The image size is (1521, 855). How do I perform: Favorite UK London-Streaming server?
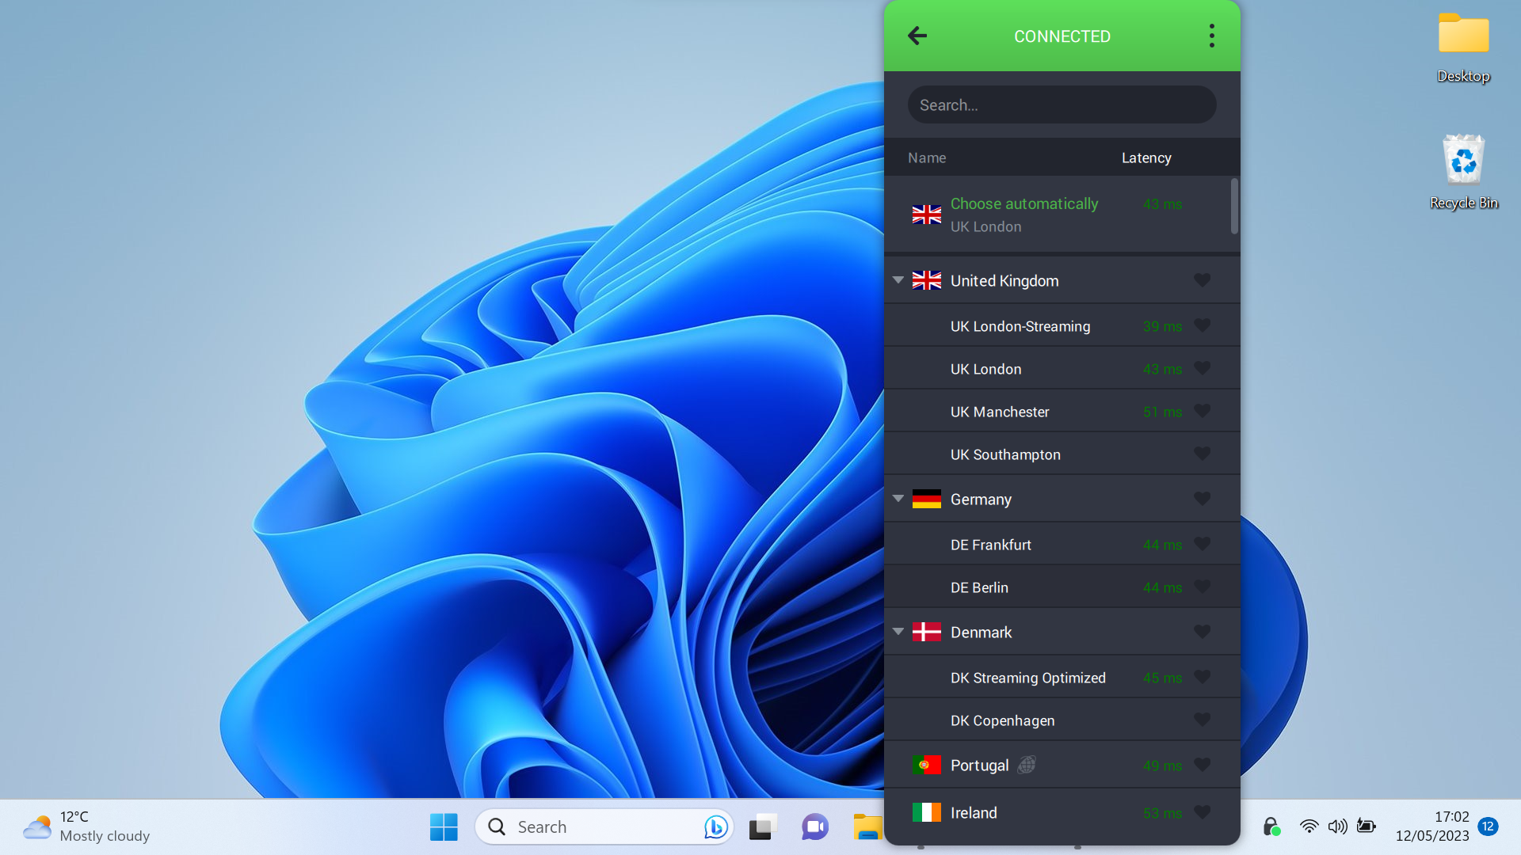click(x=1202, y=325)
